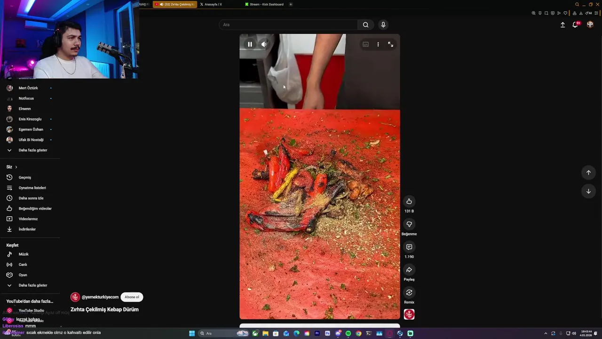Click the browser zoom magnifier-plus toolbar icon
This screenshot has width=602, height=339.
click(533, 13)
